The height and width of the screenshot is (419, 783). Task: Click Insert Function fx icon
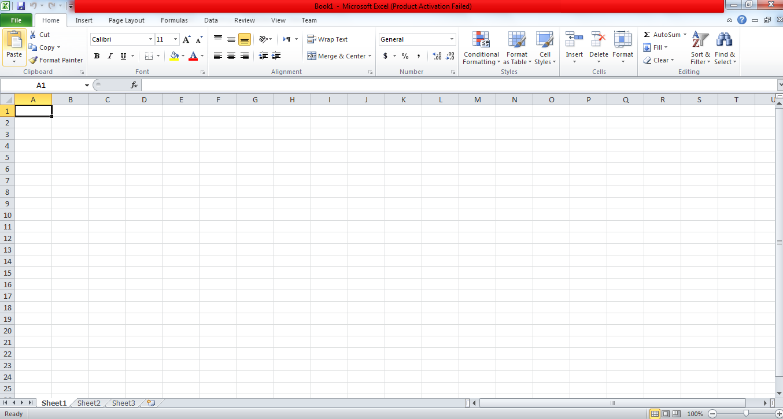click(x=134, y=85)
